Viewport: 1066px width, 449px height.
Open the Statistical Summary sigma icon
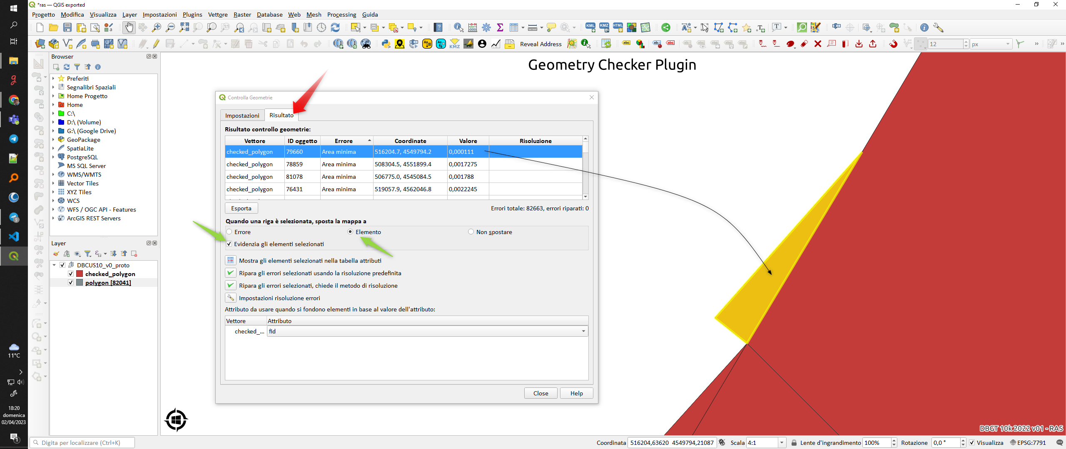[x=500, y=28]
